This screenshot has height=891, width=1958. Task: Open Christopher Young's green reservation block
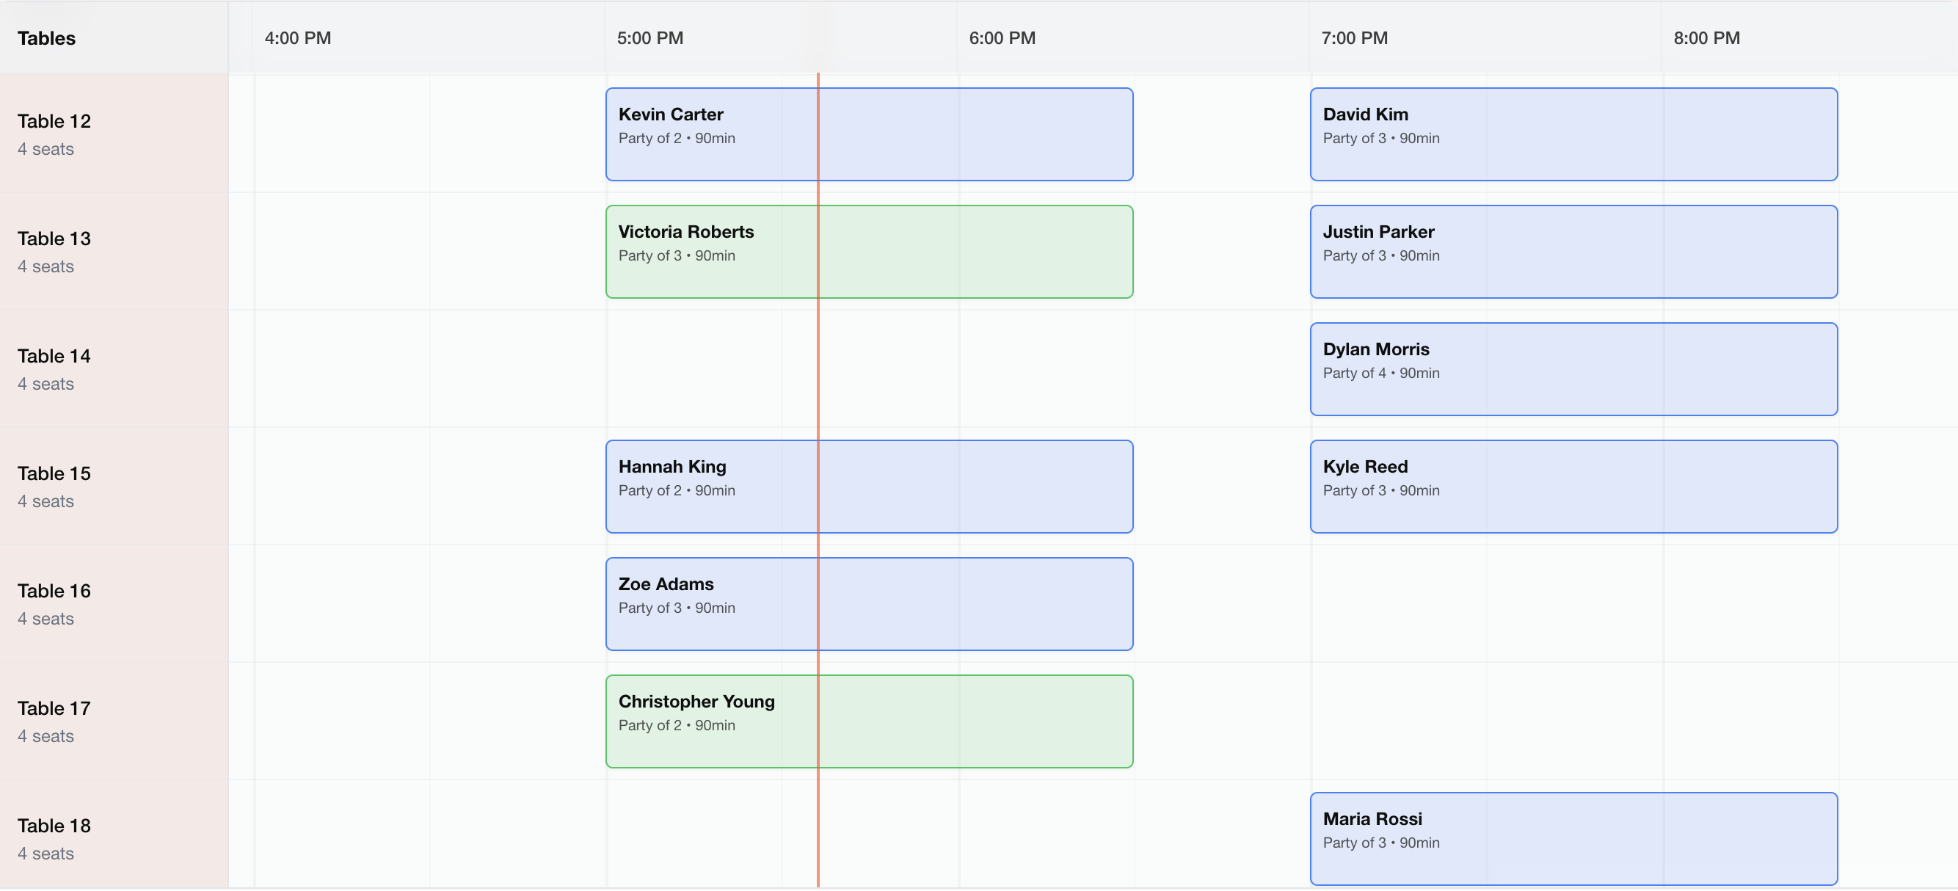pyautogui.click(x=868, y=721)
